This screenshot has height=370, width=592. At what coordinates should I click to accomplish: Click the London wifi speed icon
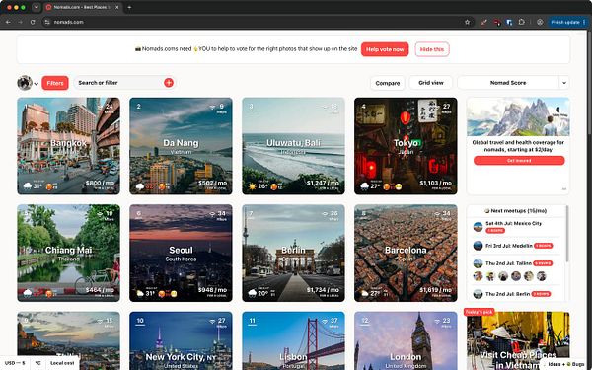pos(437,322)
